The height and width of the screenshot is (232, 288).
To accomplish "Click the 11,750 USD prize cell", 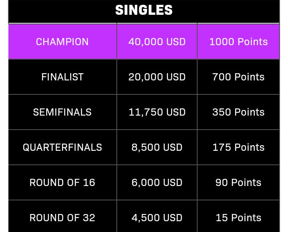I will tap(157, 112).
